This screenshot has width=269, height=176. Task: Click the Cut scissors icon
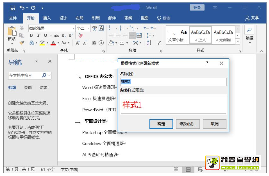click(22, 28)
